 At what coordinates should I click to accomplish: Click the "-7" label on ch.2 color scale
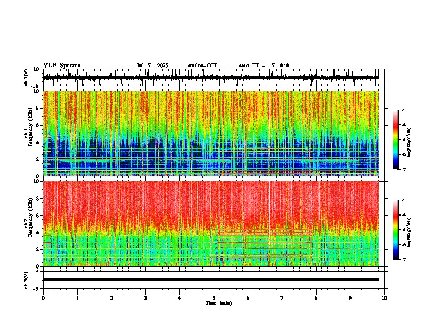[x=403, y=259]
